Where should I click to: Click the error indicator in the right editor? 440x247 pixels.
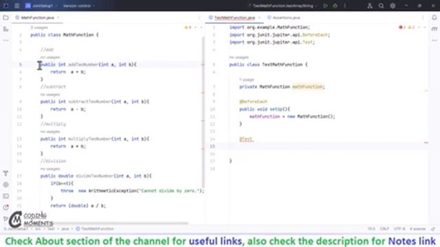402,27
